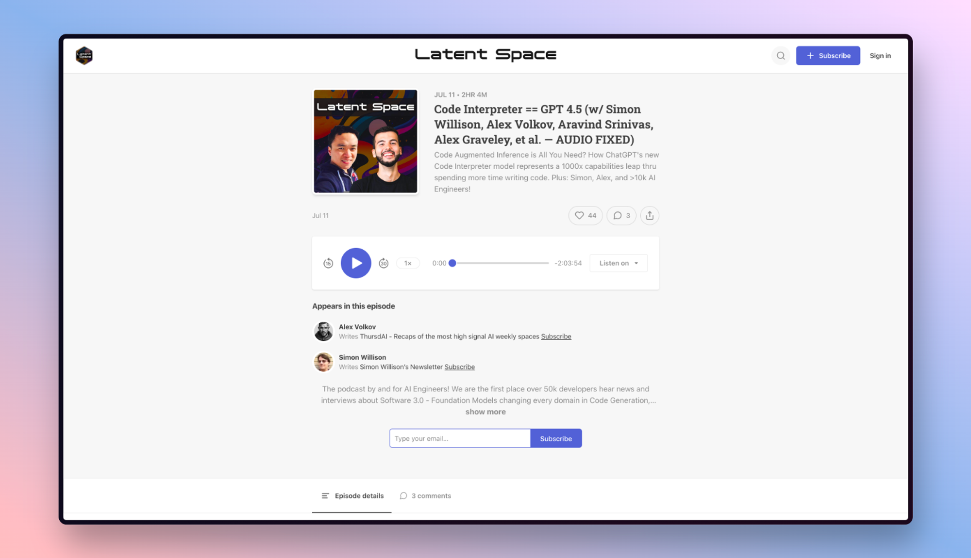The image size is (971, 558).
Task: Click the Latent Space header title
Action: coord(485,54)
